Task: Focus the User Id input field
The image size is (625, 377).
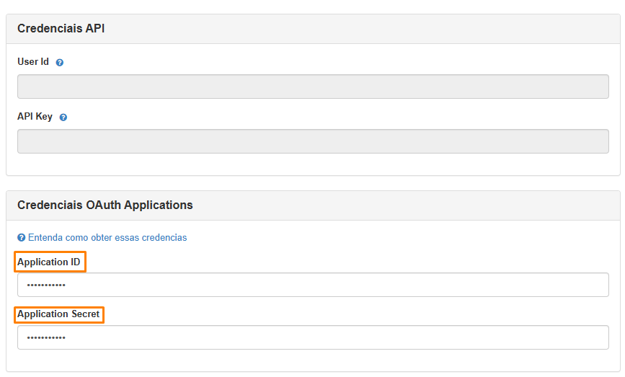Action: coord(313,87)
